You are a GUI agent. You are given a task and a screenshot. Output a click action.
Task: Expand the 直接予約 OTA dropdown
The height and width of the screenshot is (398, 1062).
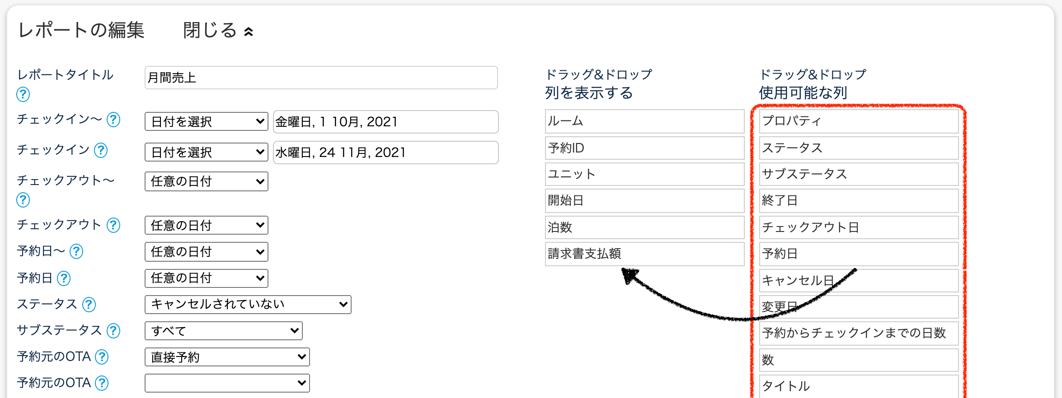[x=227, y=357]
